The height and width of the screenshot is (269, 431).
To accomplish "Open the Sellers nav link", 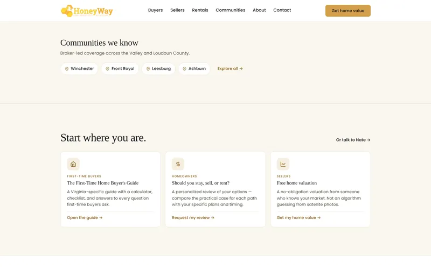I will 177,10.
